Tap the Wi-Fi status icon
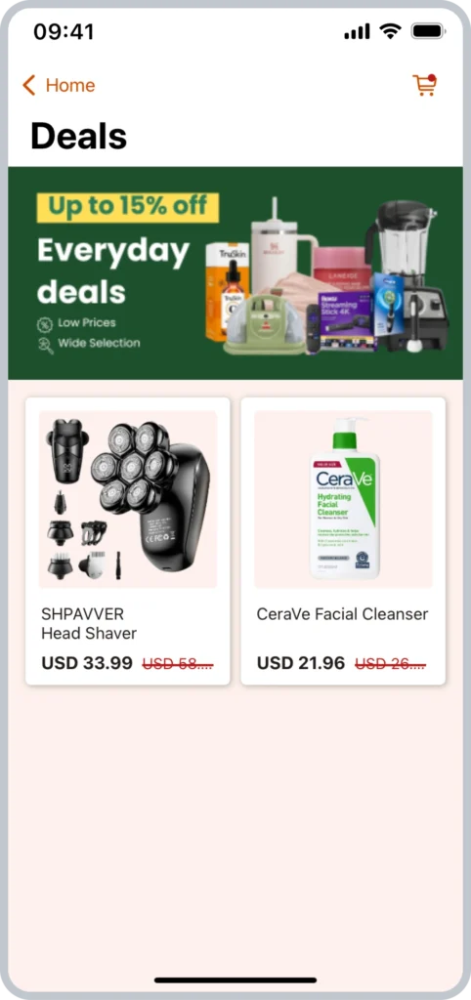This screenshot has height=1000, width=471. click(389, 30)
